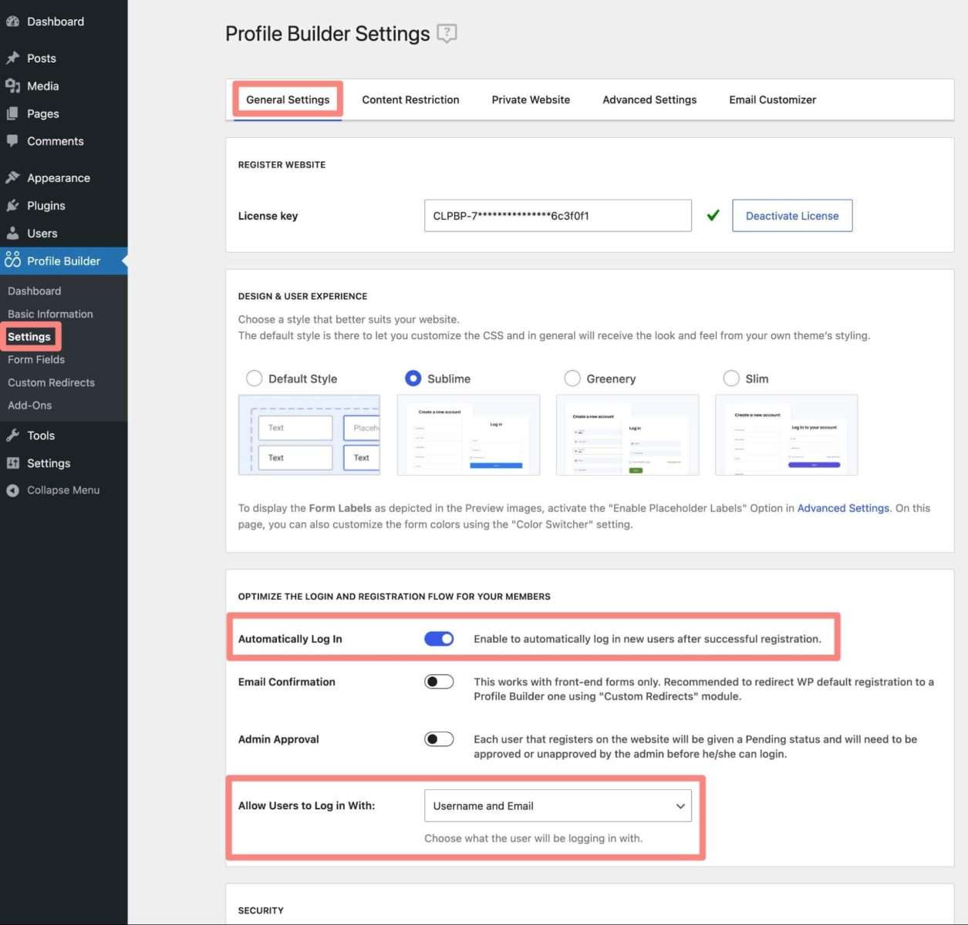Screen dimensions: 968x925
Task: Click the Default Style preview thumbnail
Action: click(x=309, y=435)
